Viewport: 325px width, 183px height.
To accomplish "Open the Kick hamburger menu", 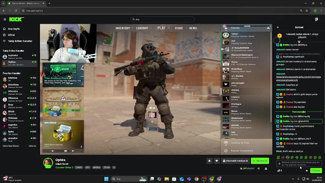I will coord(5,19).
